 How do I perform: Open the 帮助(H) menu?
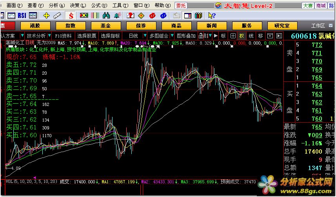pos(163,5)
